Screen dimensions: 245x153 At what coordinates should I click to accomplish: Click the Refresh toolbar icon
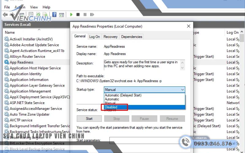[38, 15]
